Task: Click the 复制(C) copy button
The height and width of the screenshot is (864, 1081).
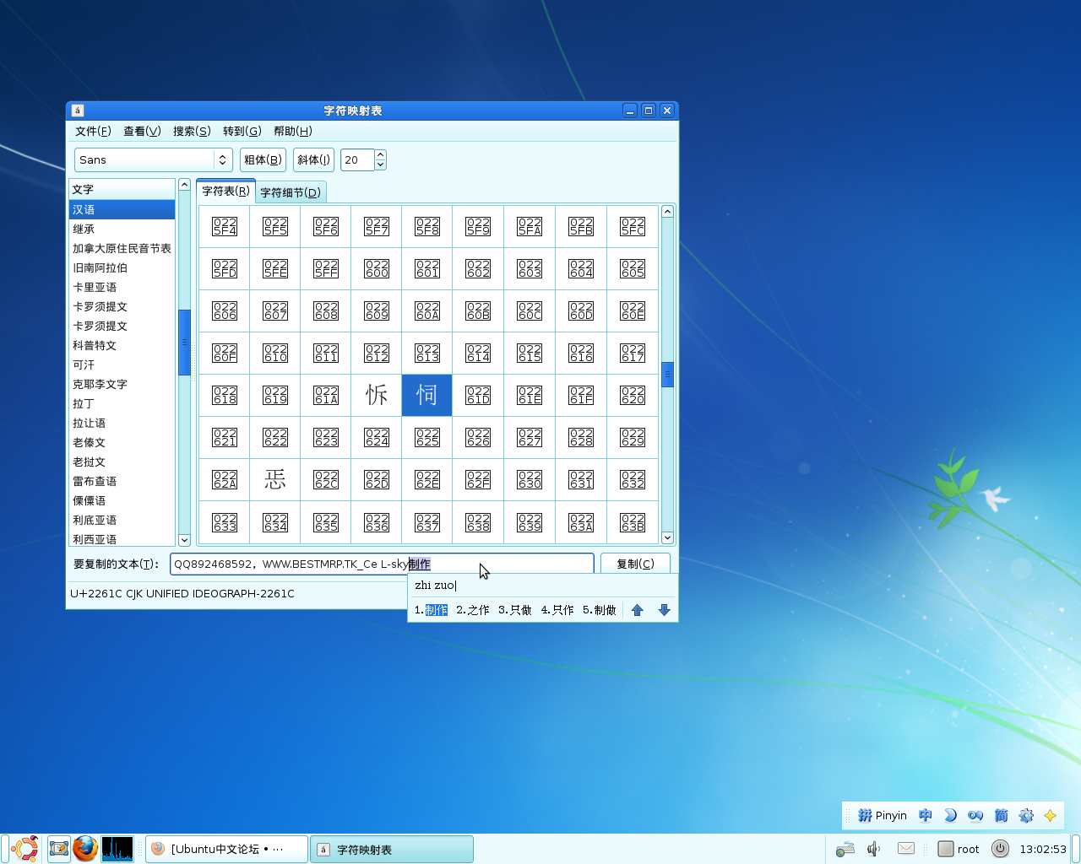Action: pyautogui.click(x=635, y=564)
